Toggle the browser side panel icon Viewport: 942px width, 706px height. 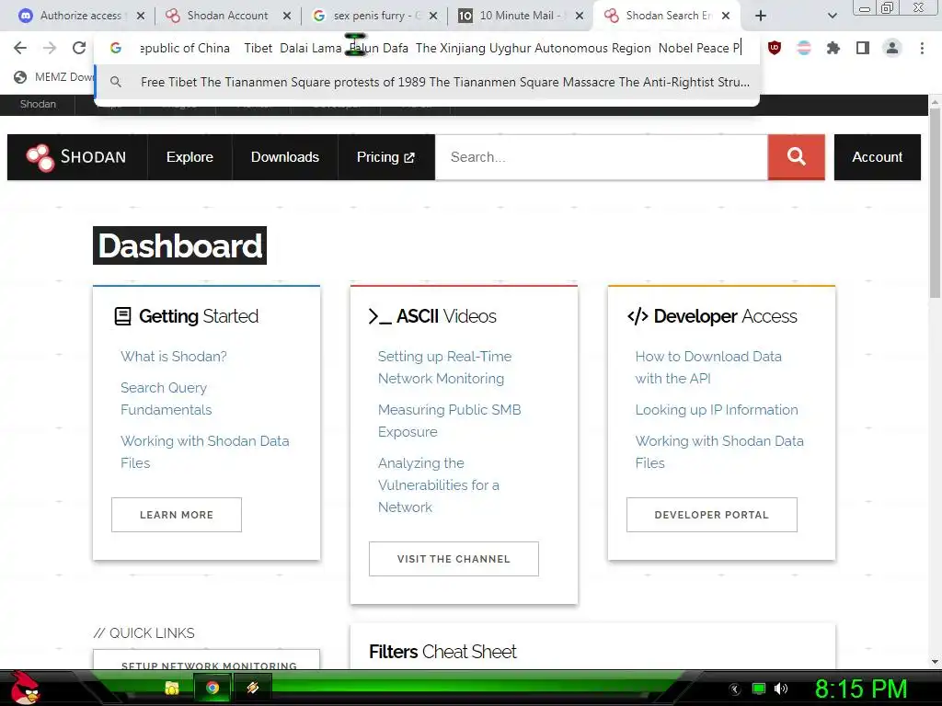coord(863,48)
